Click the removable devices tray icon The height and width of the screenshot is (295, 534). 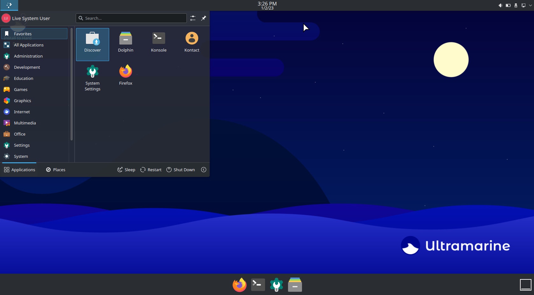click(516, 5)
